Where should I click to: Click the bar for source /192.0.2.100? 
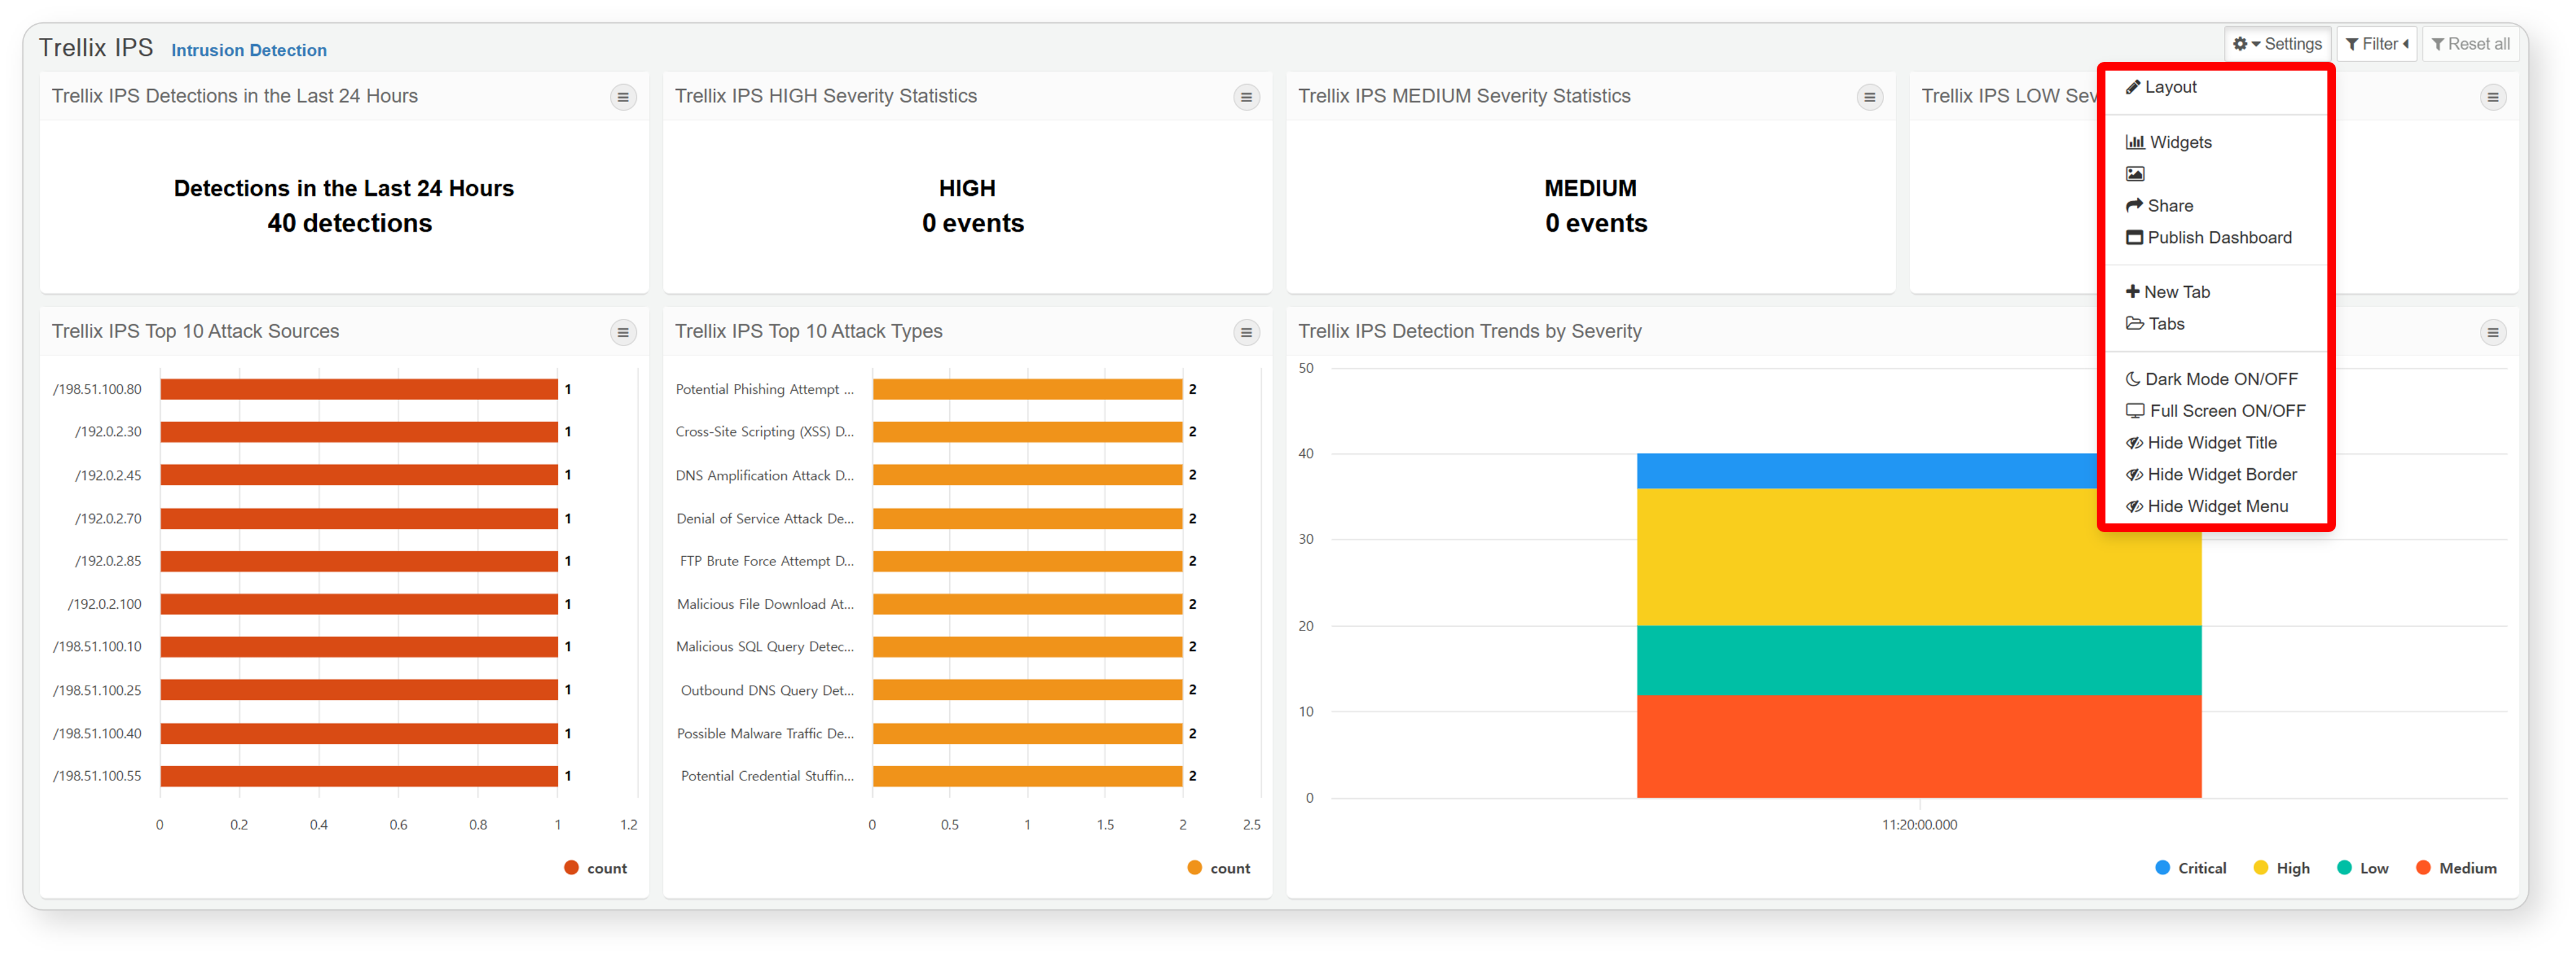[359, 605]
